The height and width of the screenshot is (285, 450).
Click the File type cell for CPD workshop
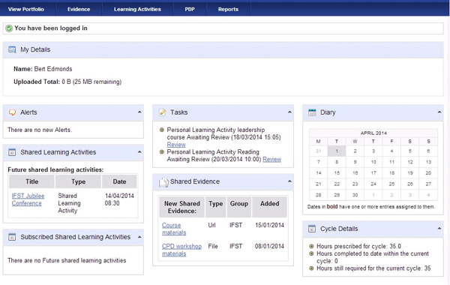[x=213, y=246]
